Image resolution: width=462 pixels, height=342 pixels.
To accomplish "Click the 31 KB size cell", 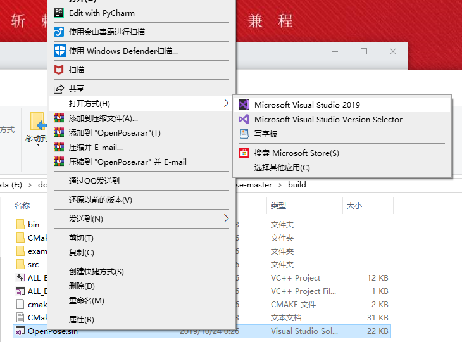I will [378, 317].
